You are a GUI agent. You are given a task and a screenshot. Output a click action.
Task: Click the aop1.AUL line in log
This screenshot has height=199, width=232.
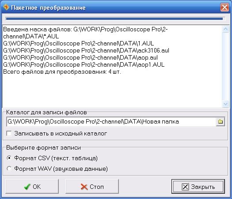[84, 64]
